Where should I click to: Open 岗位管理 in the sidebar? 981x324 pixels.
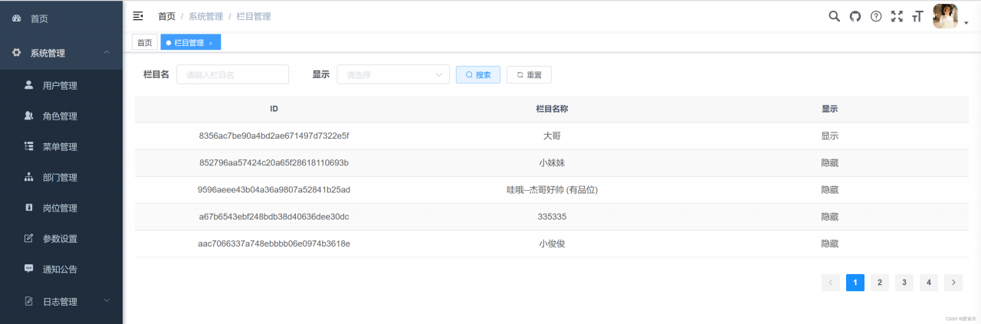pyautogui.click(x=61, y=208)
